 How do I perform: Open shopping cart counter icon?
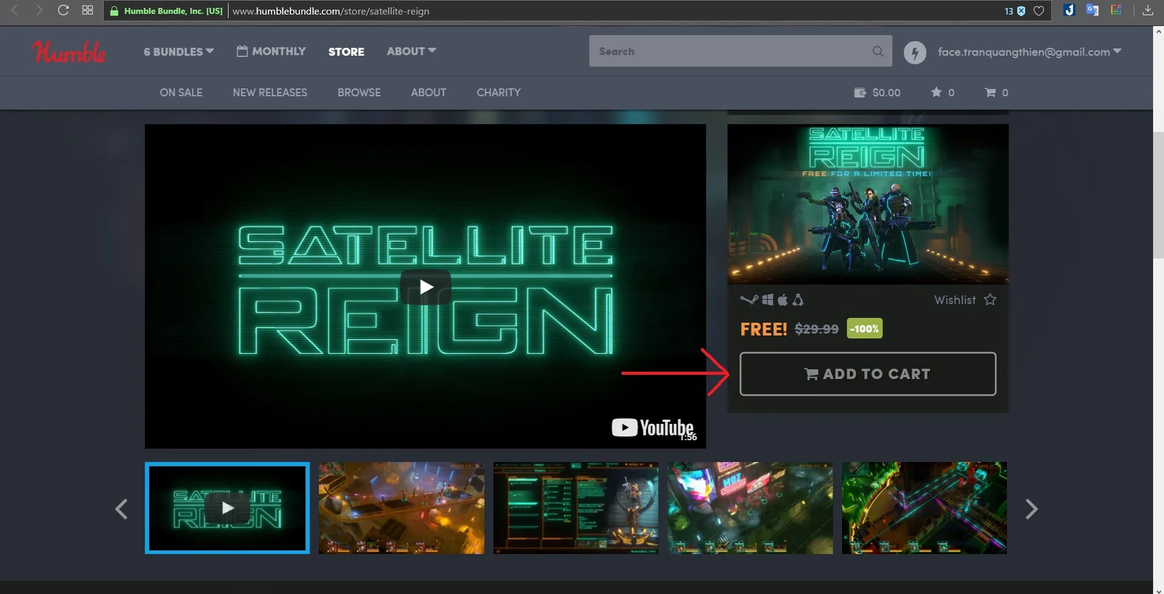997,93
